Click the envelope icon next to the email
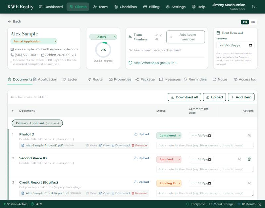This screenshot has height=208, width=265. 12,49
